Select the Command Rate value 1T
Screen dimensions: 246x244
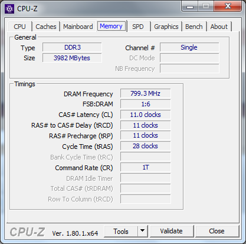click(146, 167)
